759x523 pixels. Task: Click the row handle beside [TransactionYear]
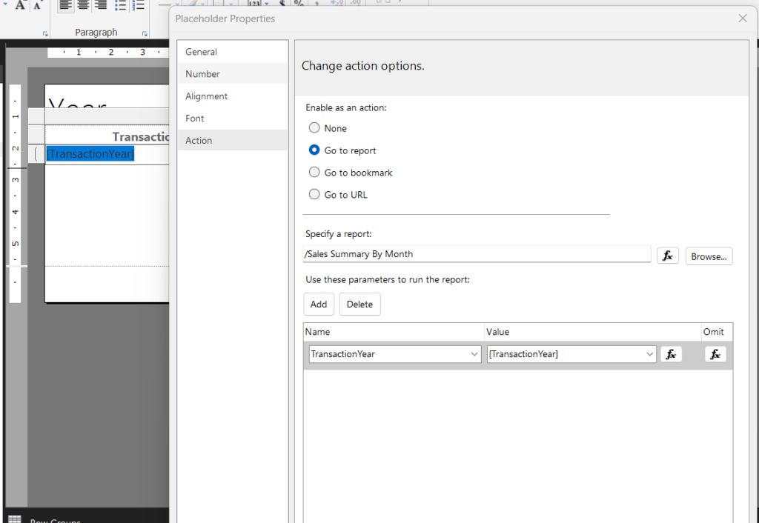tap(36, 154)
